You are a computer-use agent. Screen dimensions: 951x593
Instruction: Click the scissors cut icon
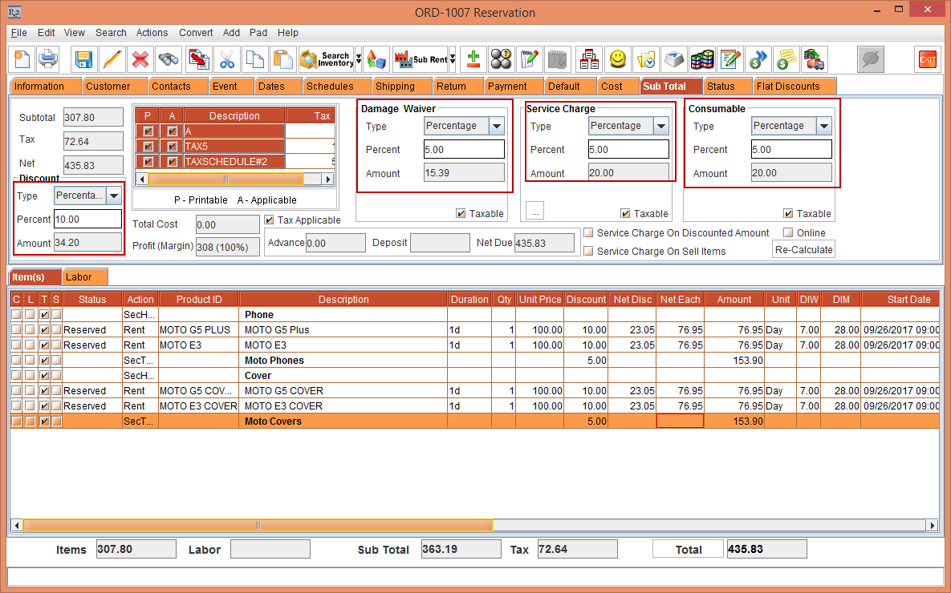[x=227, y=59]
